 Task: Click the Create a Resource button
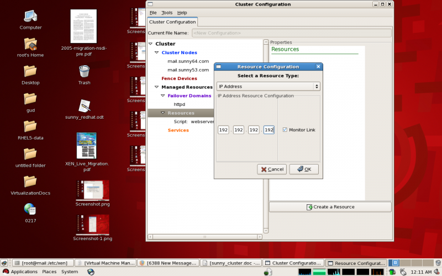click(330, 207)
